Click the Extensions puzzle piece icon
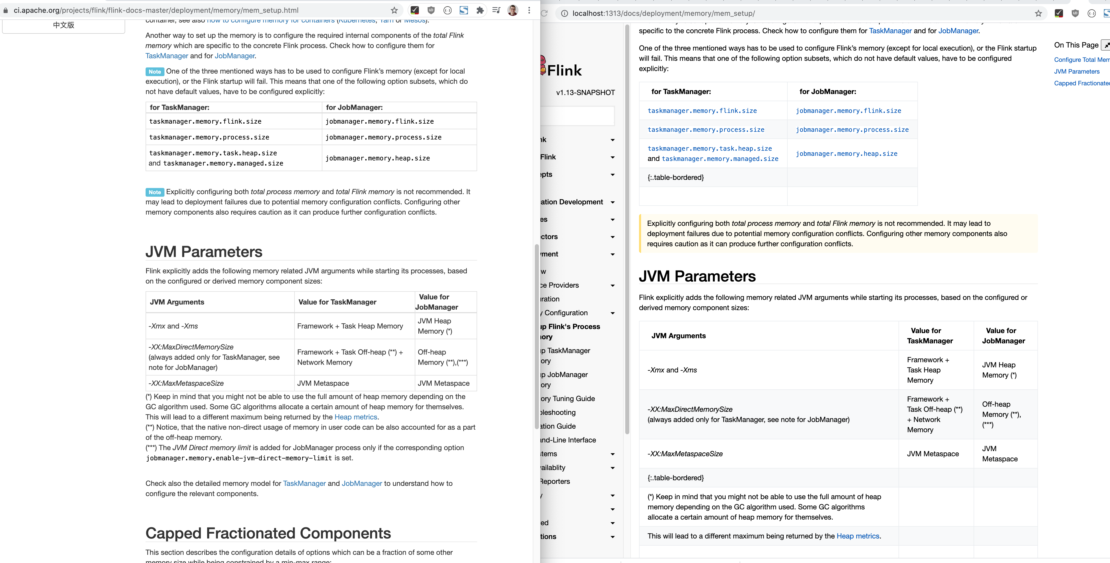This screenshot has height=563, width=1110. pos(480,10)
